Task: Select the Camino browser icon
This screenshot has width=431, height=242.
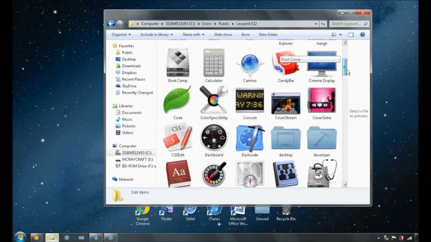Action: pyautogui.click(x=250, y=63)
